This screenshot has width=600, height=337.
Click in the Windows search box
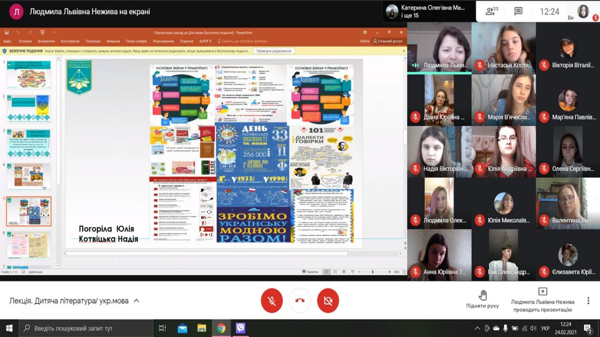[85, 328]
